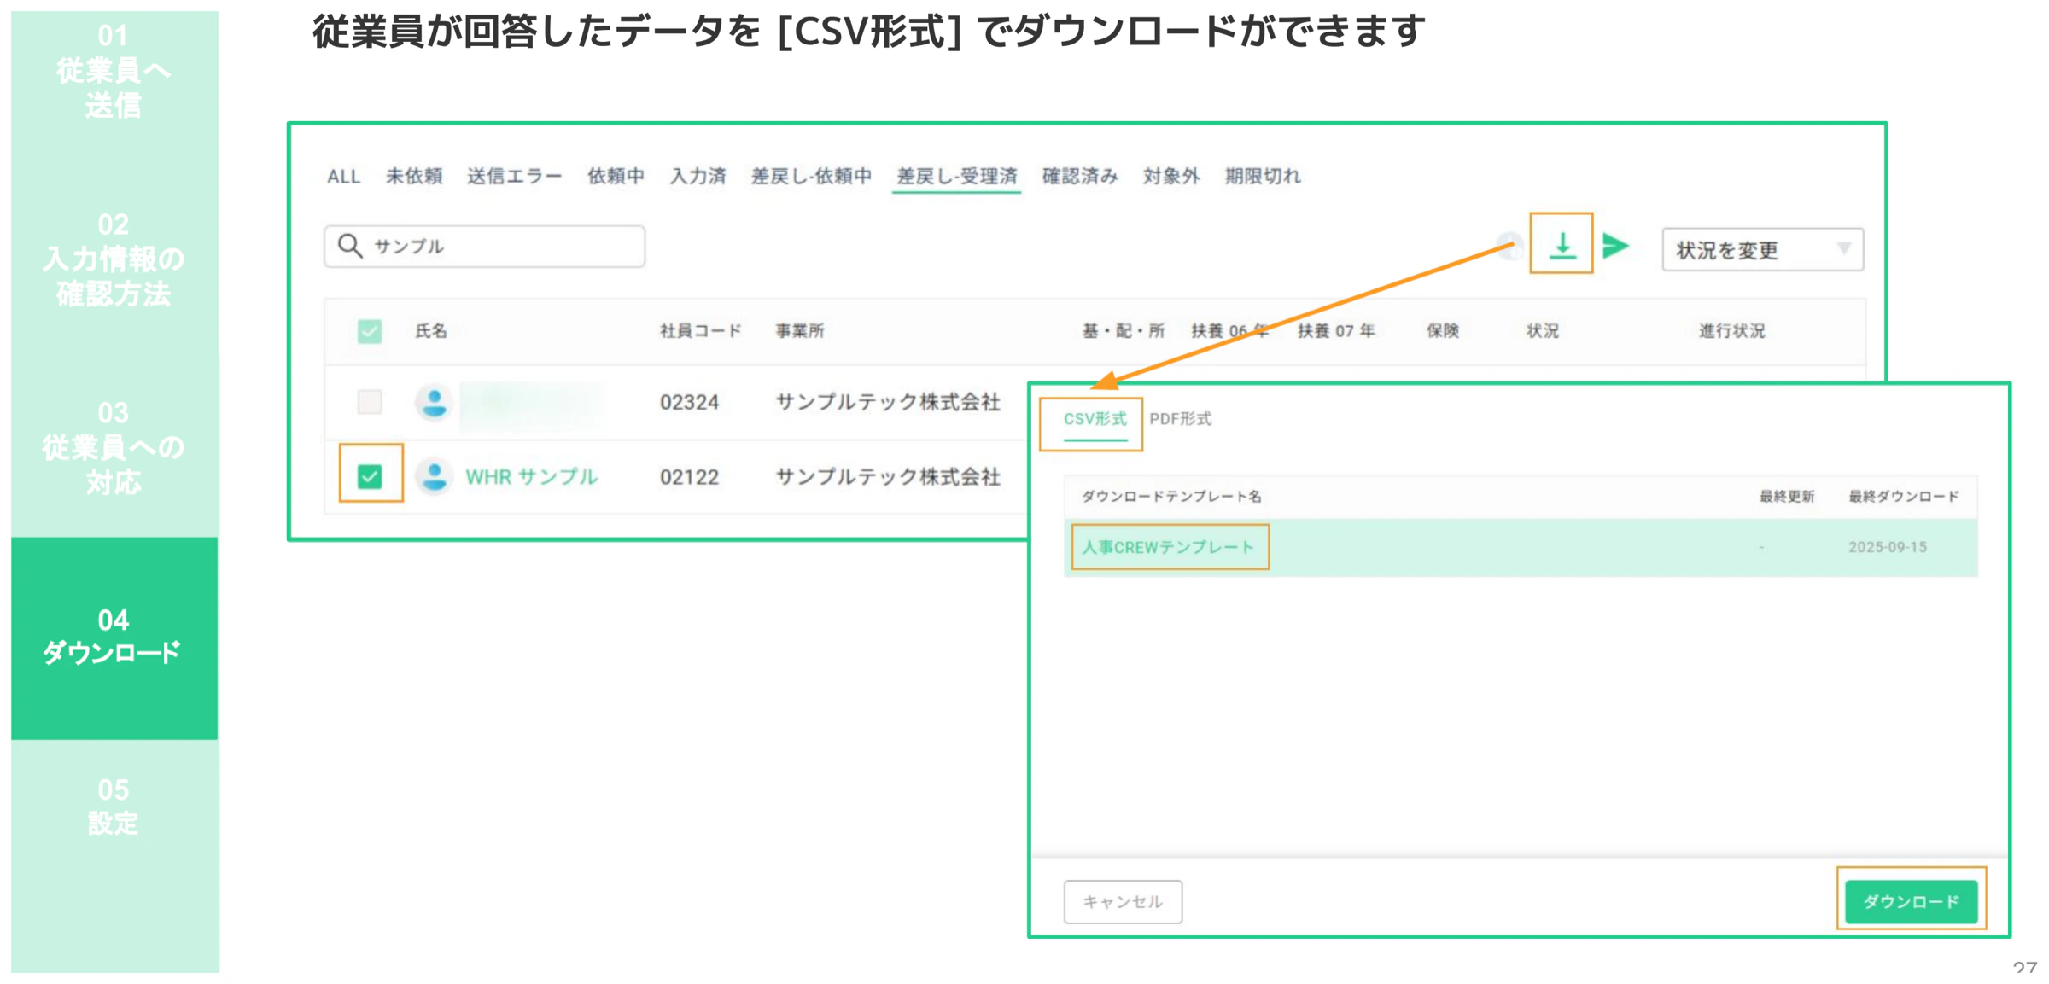Click the download arrow icon in toolbar
This screenshot has width=2049, height=984.
[x=1562, y=244]
